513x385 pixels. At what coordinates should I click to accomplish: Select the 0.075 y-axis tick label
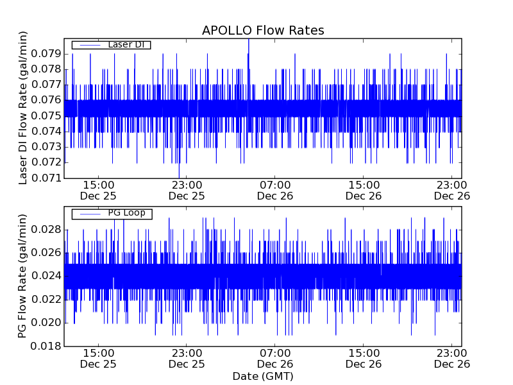click(x=46, y=116)
